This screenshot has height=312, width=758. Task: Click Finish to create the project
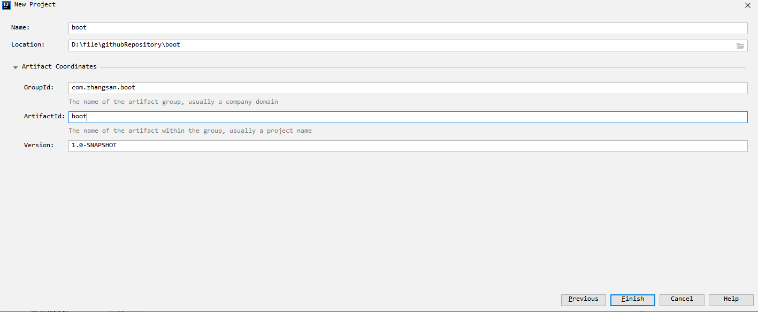click(633, 300)
